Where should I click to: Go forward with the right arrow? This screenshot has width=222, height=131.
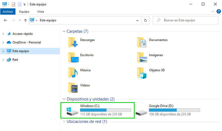click(x=14, y=20)
